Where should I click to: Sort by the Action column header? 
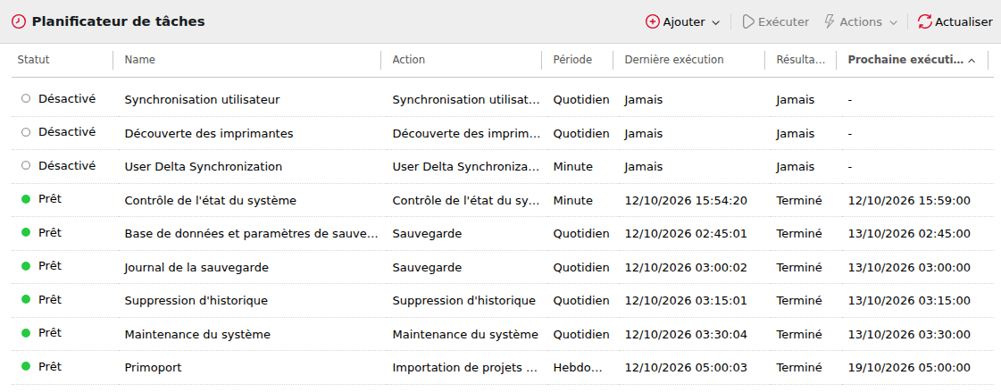(409, 59)
